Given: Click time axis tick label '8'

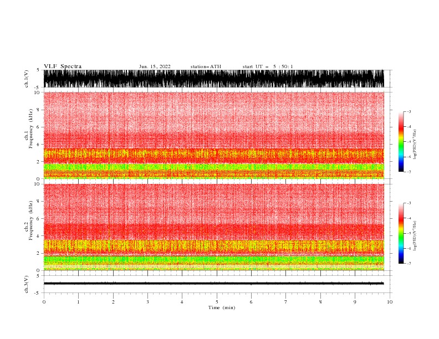Looking at the screenshot, I should coord(320,302).
